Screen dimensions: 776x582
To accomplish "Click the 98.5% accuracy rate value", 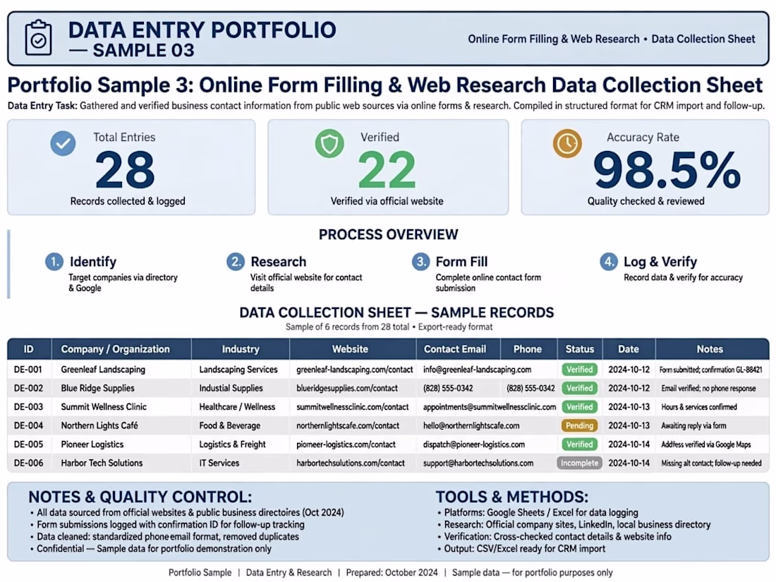I will click(x=667, y=170).
